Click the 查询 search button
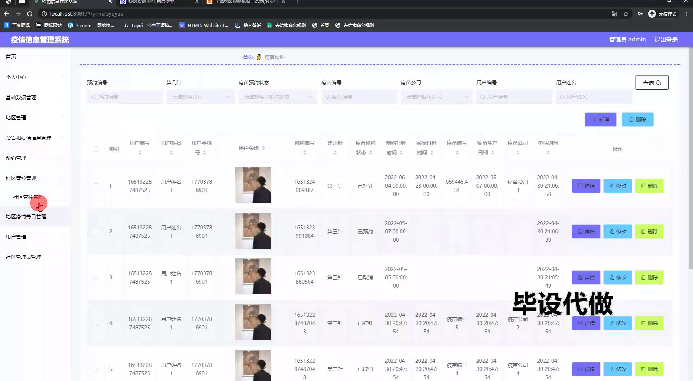 (652, 83)
